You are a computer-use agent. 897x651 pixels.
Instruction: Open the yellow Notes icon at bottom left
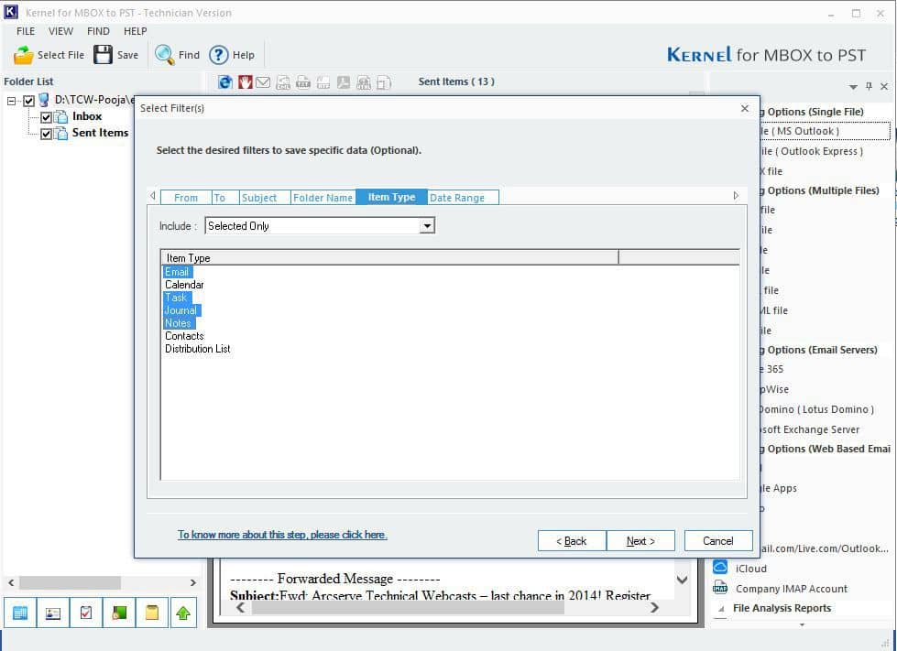(151, 613)
